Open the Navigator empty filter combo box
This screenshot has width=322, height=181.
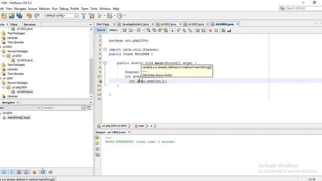click(64, 108)
